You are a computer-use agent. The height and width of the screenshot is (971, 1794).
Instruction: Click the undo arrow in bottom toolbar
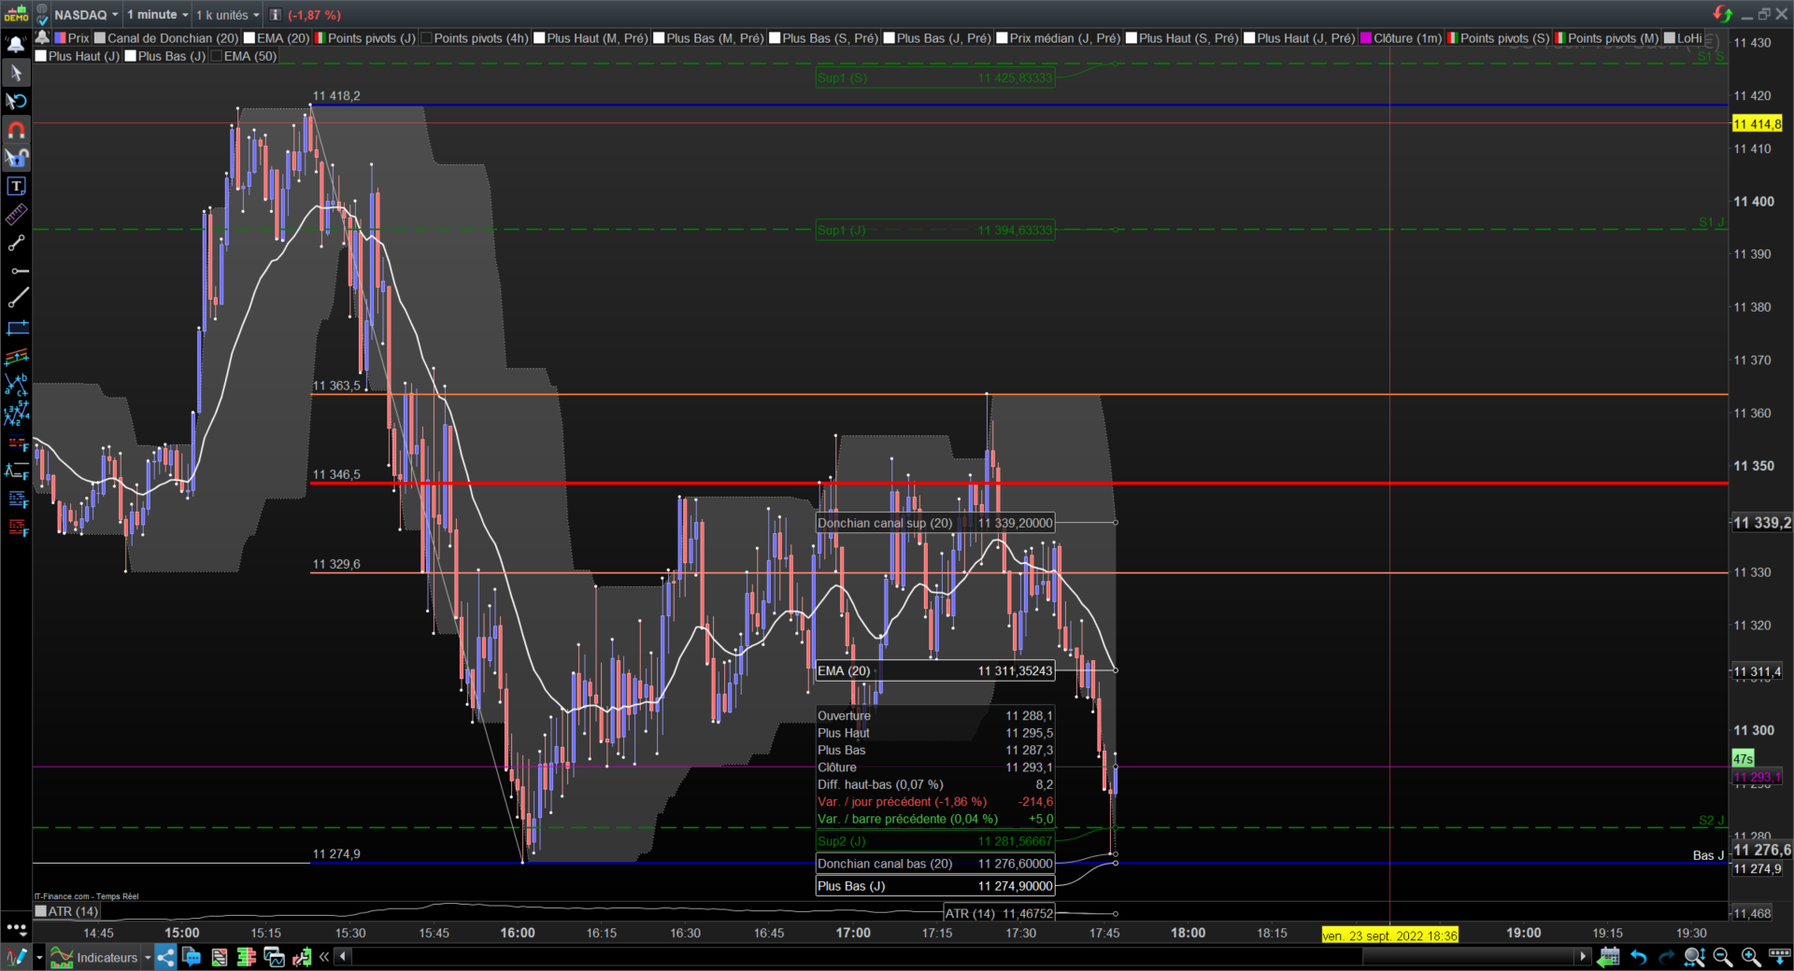[1639, 957]
